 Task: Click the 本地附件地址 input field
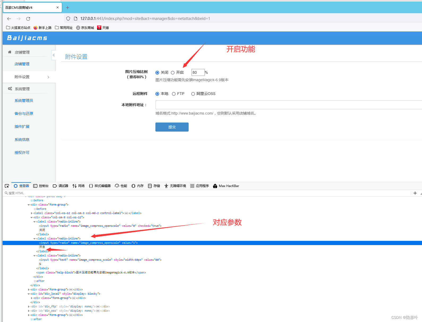[x=289, y=105]
